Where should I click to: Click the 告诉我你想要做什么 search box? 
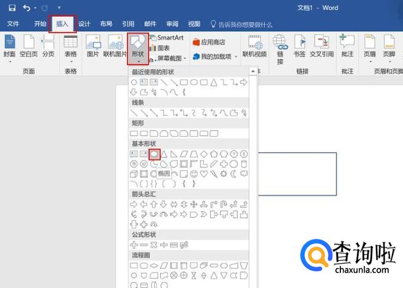pyautogui.click(x=241, y=24)
